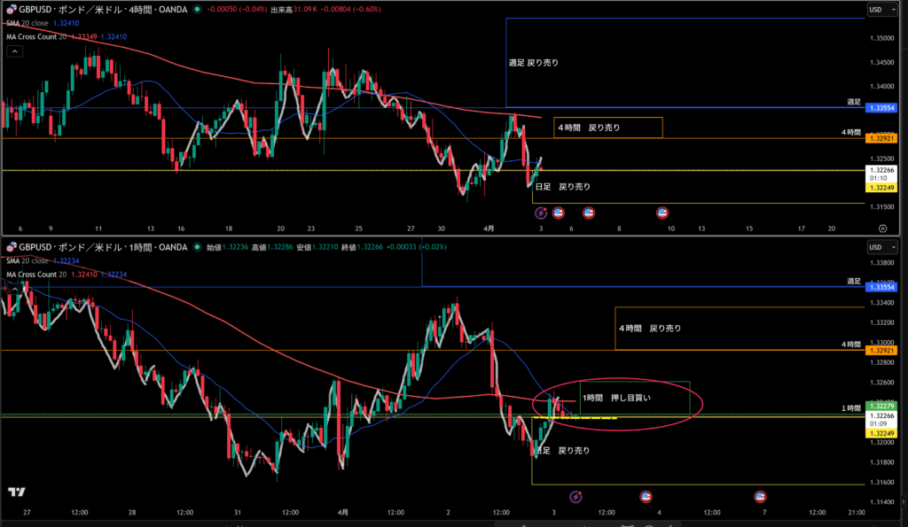Open the US flag event before date 4 on the 1-hour chart

pyautogui.click(x=646, y=497)
